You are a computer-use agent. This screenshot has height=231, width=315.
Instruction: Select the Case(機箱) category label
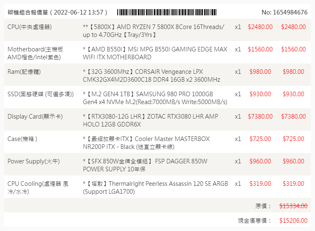point(22,139)
